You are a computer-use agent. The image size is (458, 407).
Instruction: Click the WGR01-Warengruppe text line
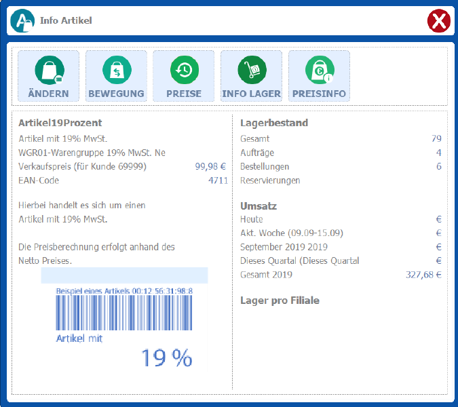click(x=92, y=153)
